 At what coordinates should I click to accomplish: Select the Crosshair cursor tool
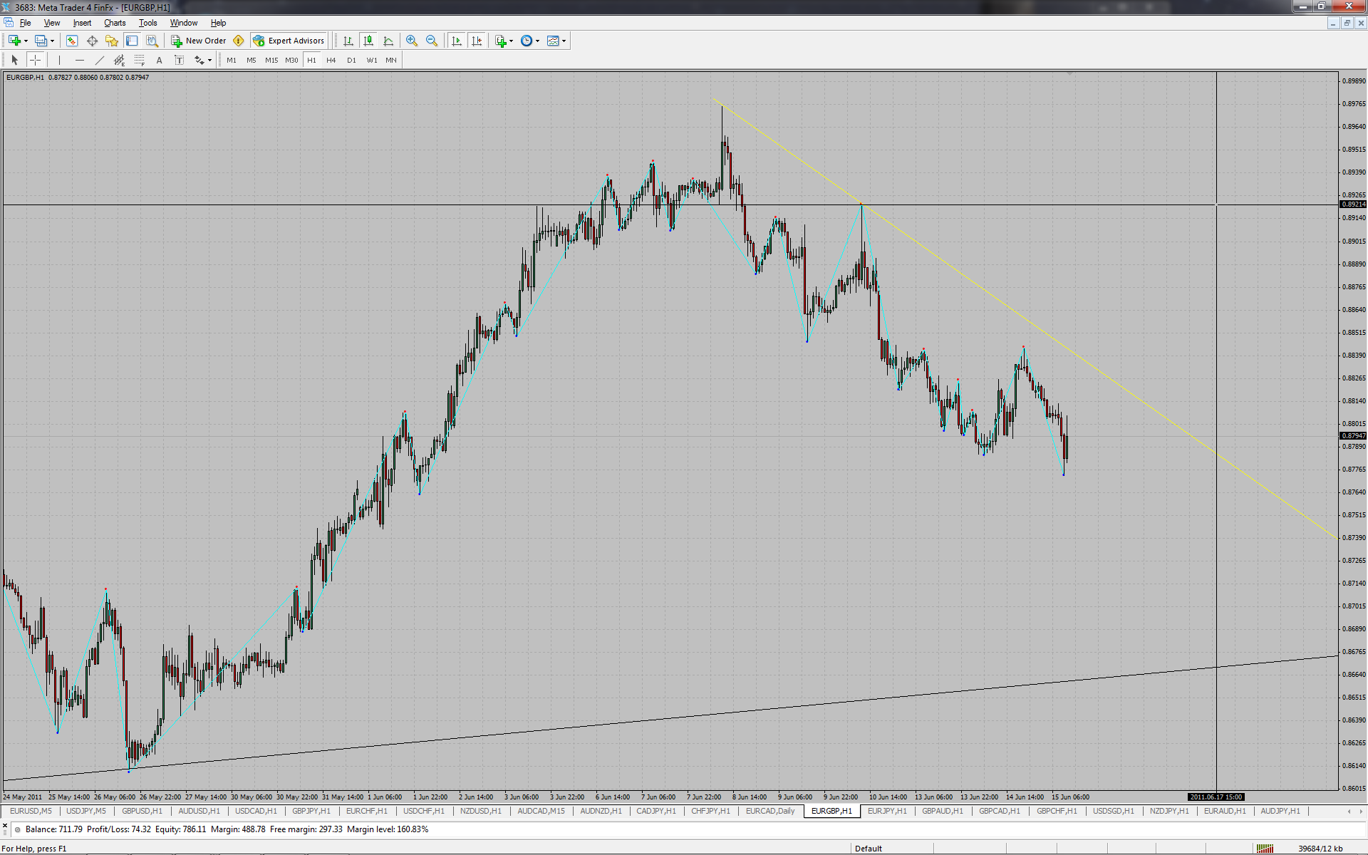click(x=35, y=61)
